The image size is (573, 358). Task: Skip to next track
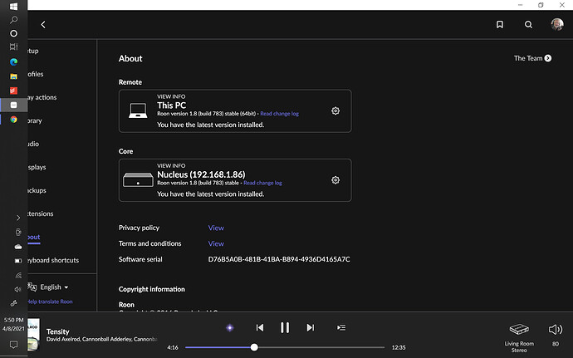[311, 327]
